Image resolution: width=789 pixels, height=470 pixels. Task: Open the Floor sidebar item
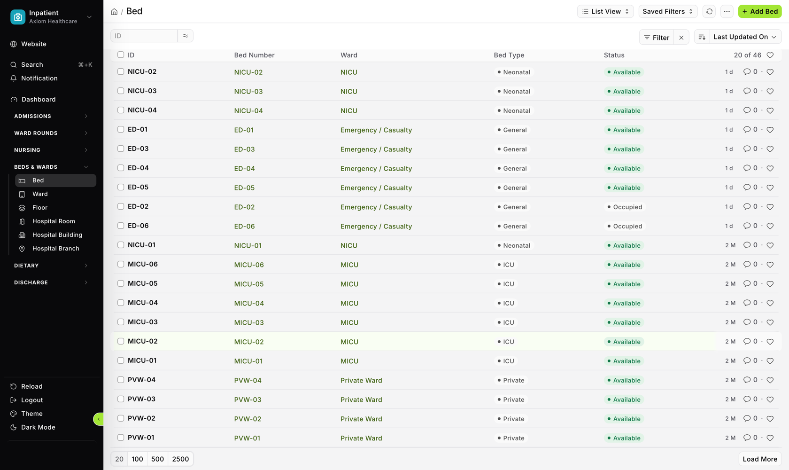[55, 208]
